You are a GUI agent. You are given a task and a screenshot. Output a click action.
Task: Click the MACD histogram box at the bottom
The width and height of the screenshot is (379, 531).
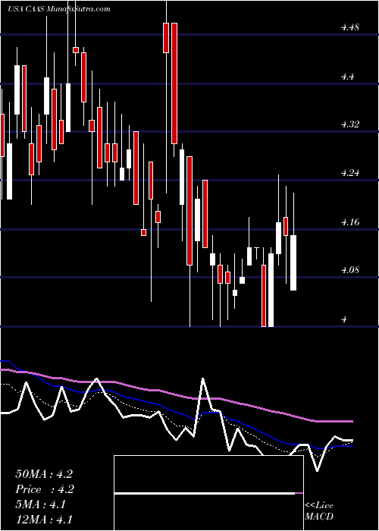coord(208,493)
